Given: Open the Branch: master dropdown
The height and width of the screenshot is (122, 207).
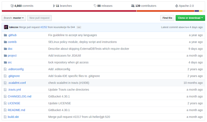Looking at the screenshot, I should pos(14,18).
